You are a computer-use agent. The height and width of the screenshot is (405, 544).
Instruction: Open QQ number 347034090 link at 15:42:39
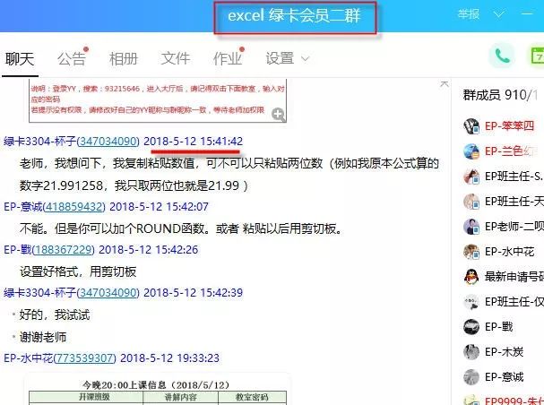tap(108, 293)
